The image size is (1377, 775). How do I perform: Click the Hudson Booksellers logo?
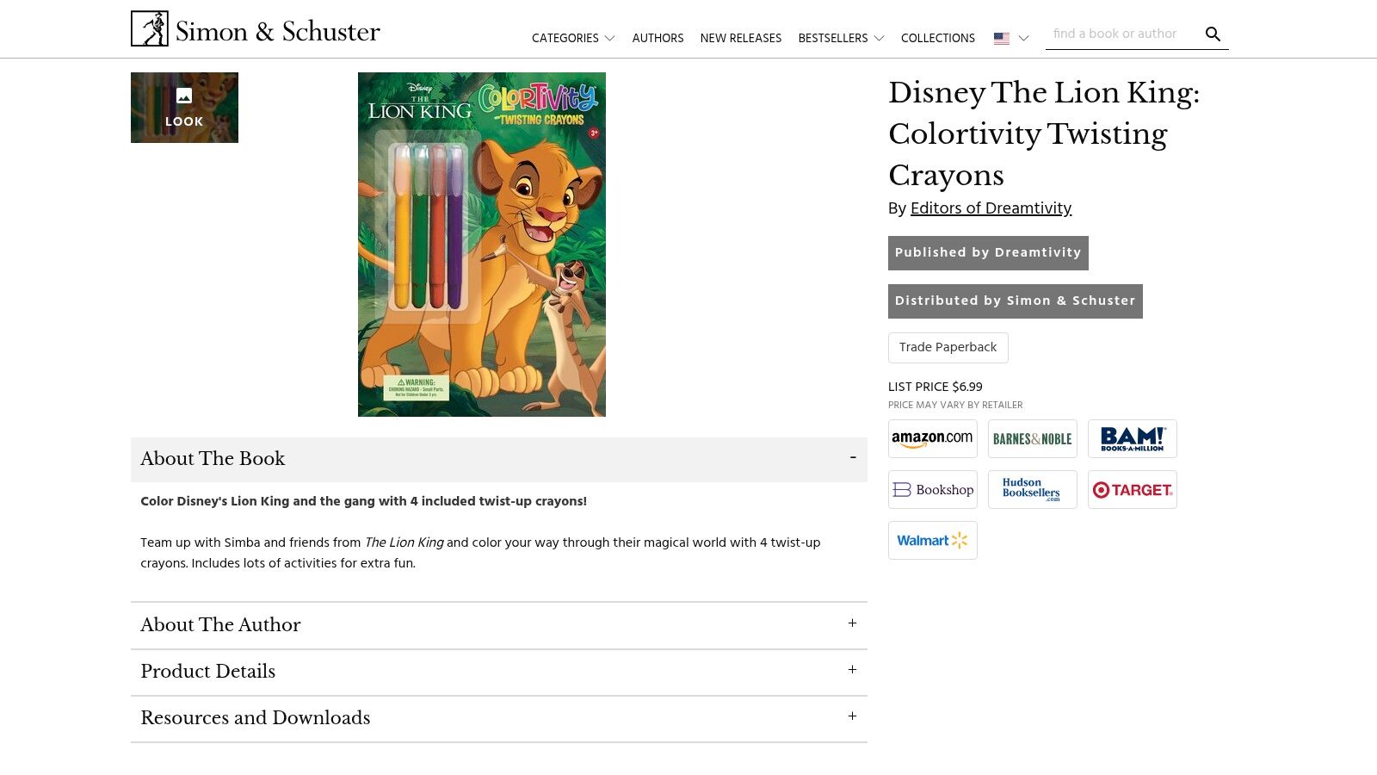[x=1032, y=489]
